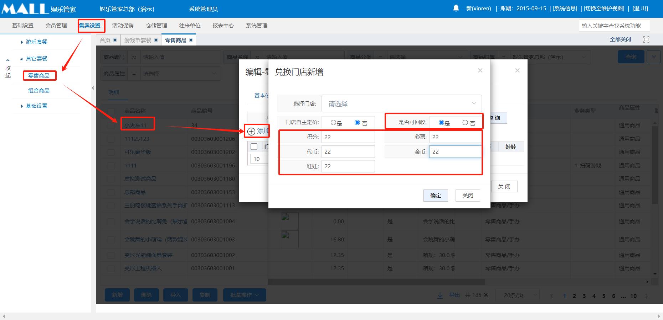Click 关闭 in the 兑换门店新增 dialog

468,196
